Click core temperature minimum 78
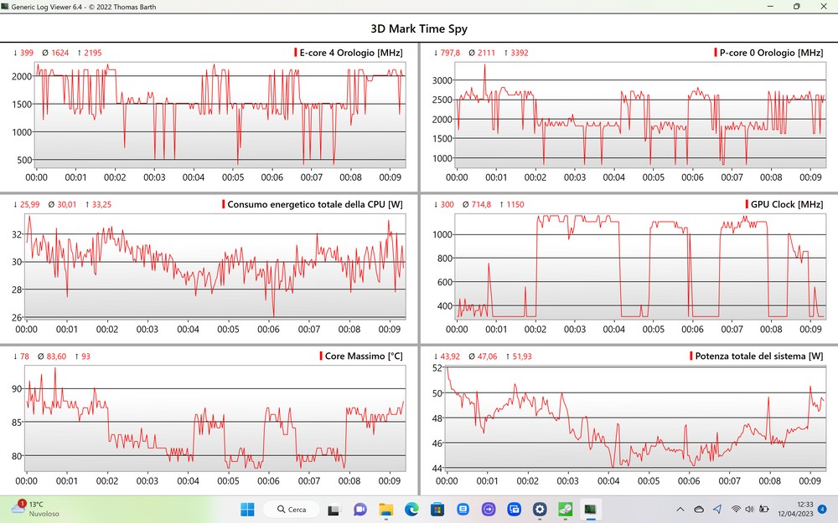838x523 pixels. 24,356
